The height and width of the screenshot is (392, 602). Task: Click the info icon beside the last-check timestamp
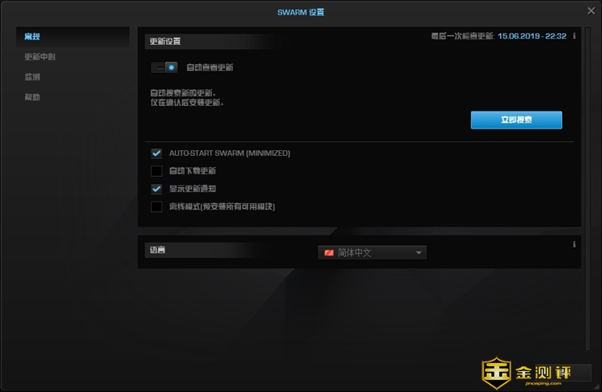click(575, 36)
